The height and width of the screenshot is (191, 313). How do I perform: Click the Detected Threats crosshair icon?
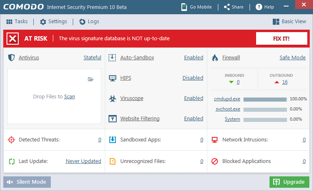pyautogui.click(x=11, y=140)
